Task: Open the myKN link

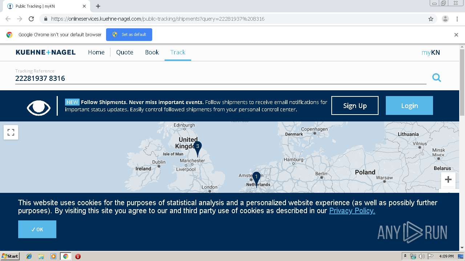Action: (x=431, y=53)
